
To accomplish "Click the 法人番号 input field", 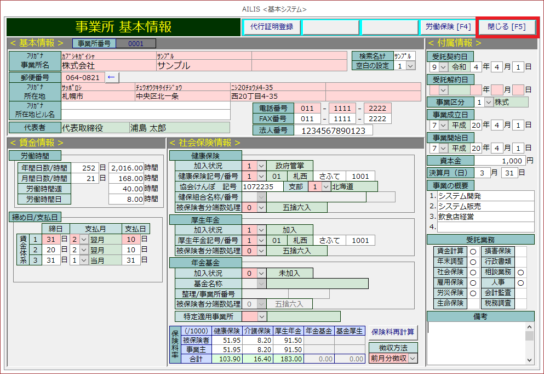I will tap(333, 131).
